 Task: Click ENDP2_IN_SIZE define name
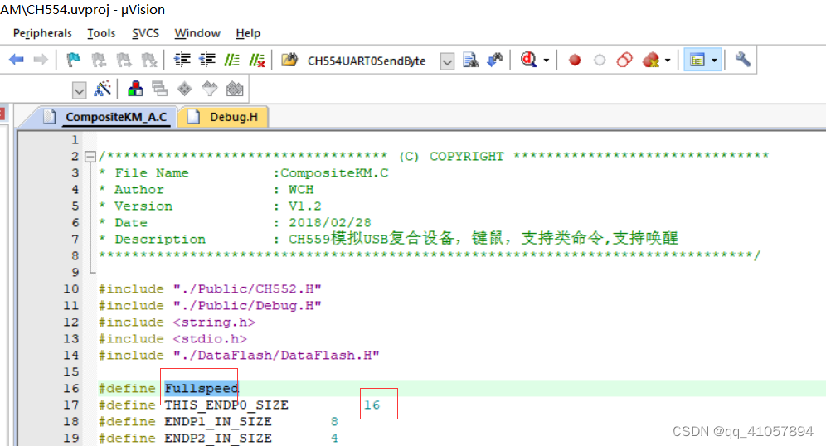pos(218,438)
